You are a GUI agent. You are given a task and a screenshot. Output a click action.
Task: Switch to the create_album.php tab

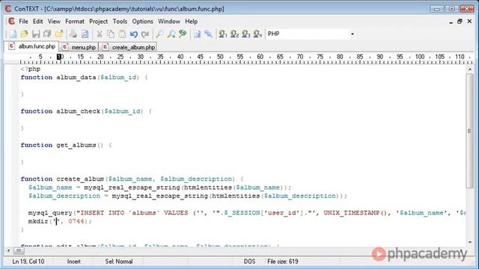(129, 47)
